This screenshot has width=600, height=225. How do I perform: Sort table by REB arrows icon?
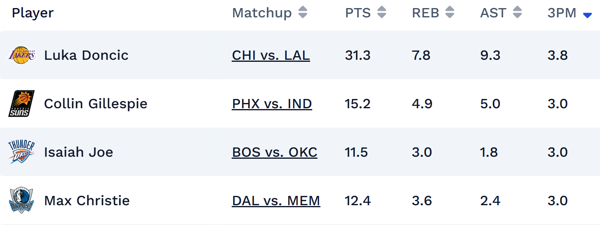(449, 13)
